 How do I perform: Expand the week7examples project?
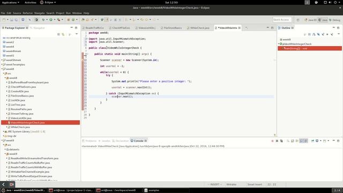(x=2, y=64)
